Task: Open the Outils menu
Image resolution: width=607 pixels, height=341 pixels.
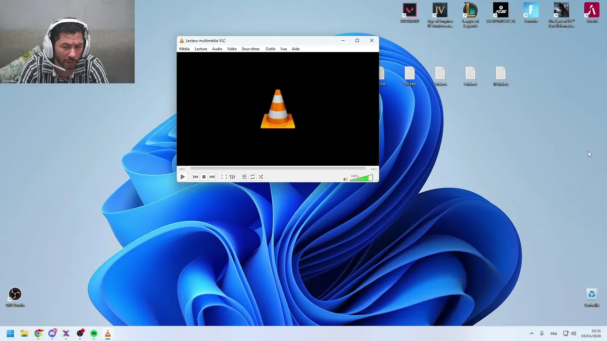Action: 270,49
